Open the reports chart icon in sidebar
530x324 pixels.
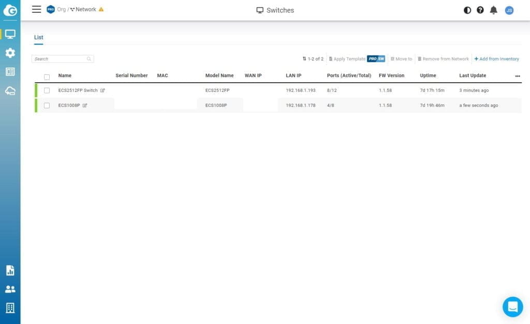10,270
